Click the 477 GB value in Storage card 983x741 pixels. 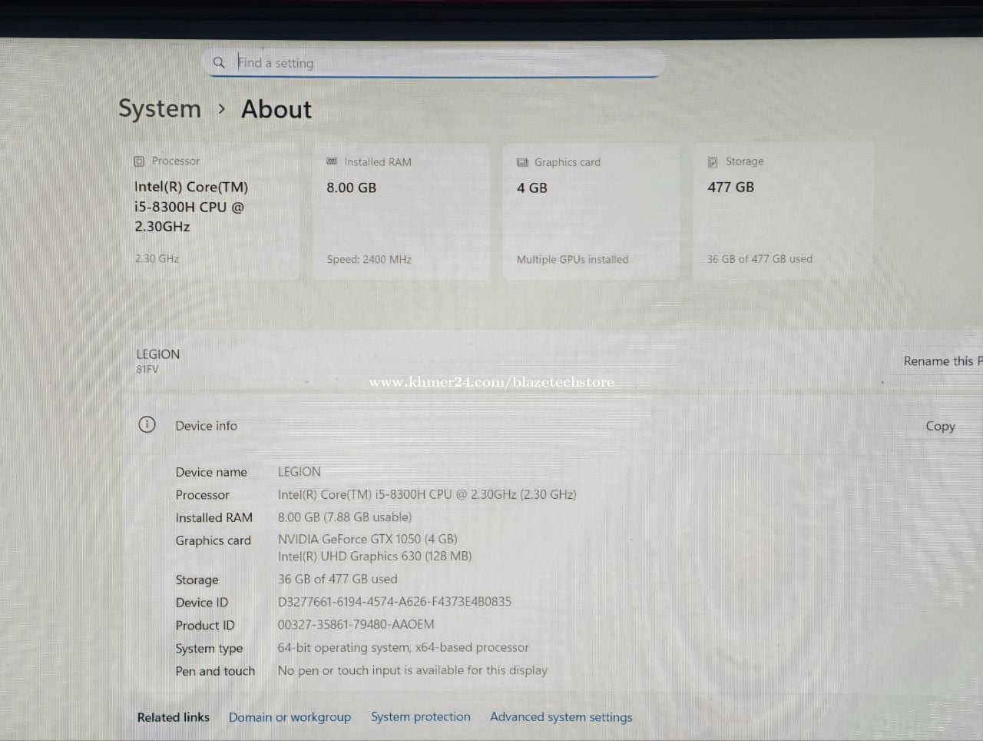click(730, 187)
